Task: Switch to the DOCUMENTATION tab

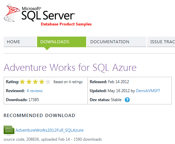Action: (117, 42)
